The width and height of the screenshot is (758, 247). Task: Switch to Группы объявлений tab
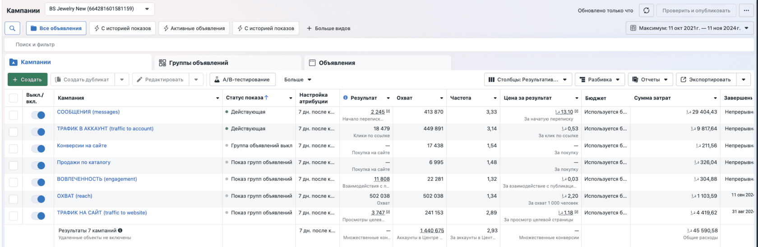228,63
